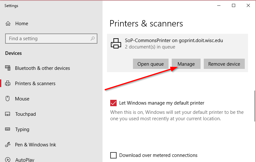This screenshot has width=256, height=162.
Task: Open the Mouse settings page
Action: tap(22, 99)
